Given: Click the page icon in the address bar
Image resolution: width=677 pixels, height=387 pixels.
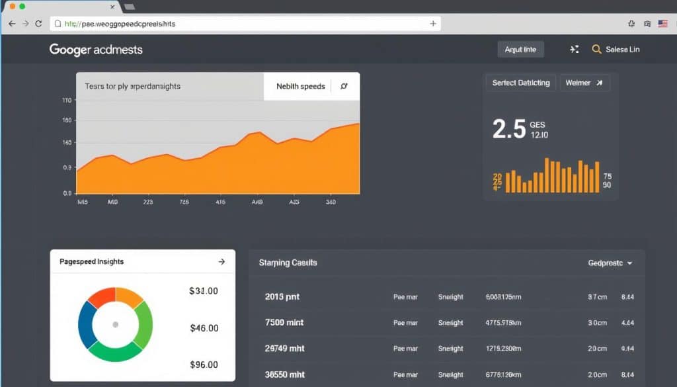Looking at the screenshot, I should point(58,24).
